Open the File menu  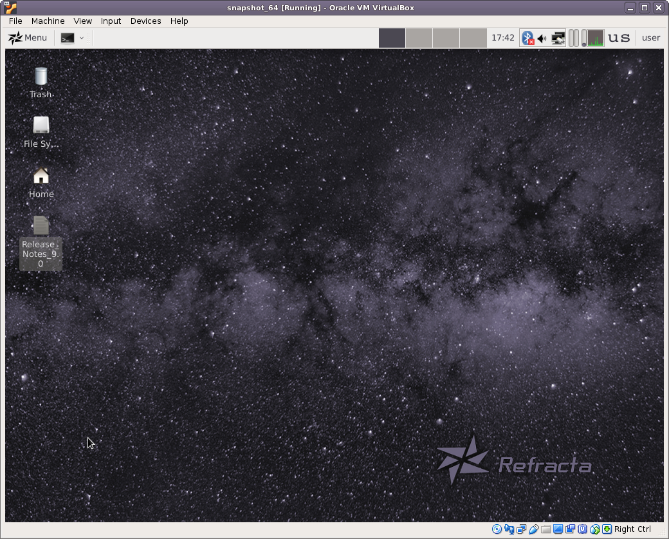(15, 21)
